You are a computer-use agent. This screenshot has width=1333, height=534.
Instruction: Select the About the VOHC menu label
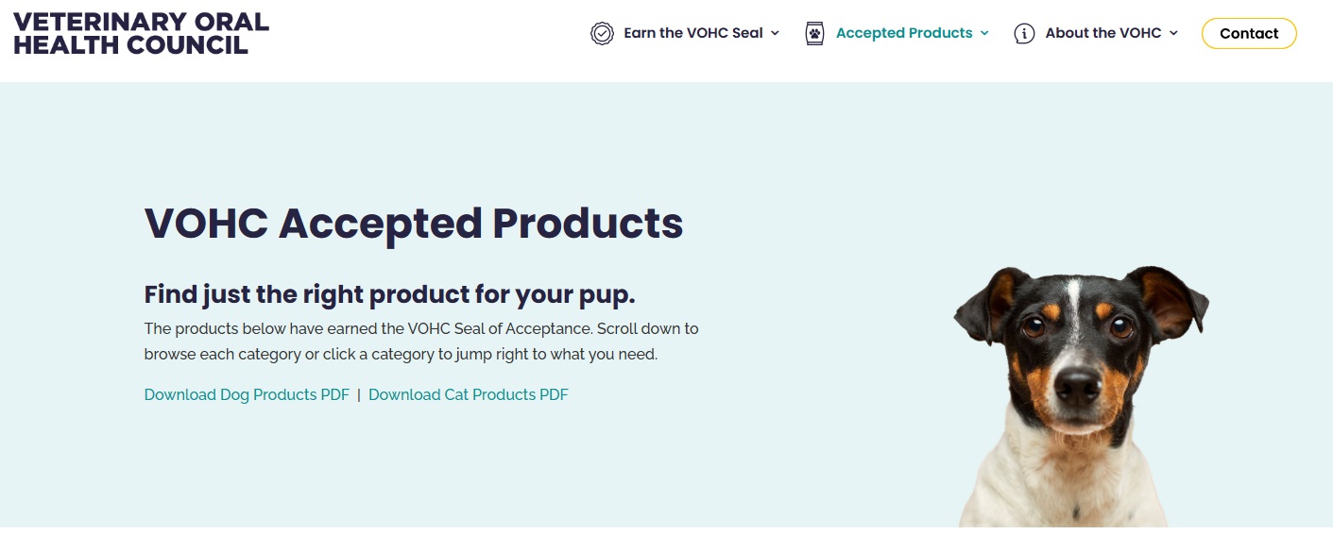click(1103, 33)
